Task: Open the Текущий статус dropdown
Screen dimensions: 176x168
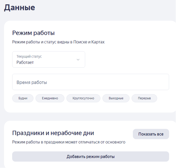Action: coord(49,60)
